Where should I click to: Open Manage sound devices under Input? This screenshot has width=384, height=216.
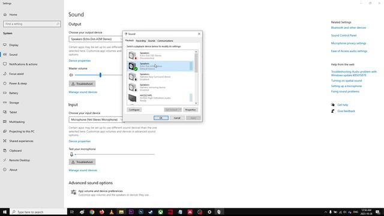[x=83, y=170]
